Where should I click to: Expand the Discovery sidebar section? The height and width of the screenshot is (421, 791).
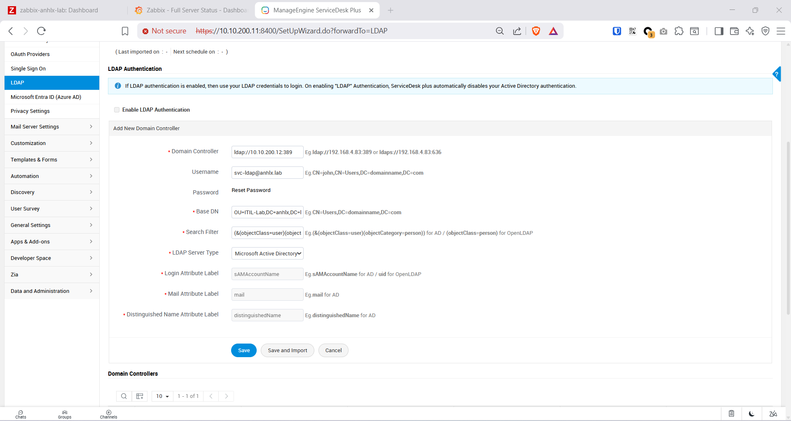point(51,192)
